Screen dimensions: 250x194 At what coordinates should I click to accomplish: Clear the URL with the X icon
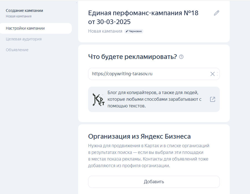pyautogui.click(x=212, y=74)
